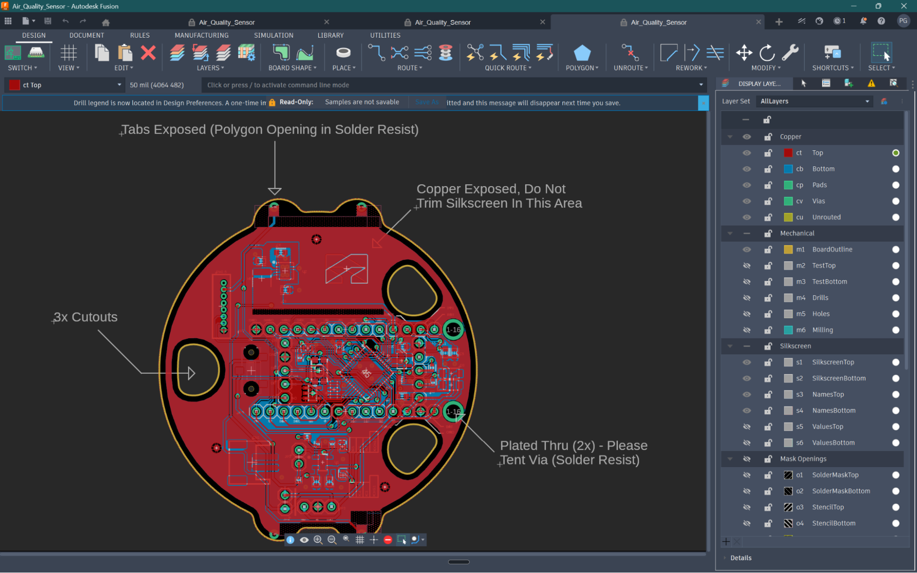Viewport: 917px width, 573px height.
Task: Expand the Details section
Action: pyautogui.click(x=740, y=558)
